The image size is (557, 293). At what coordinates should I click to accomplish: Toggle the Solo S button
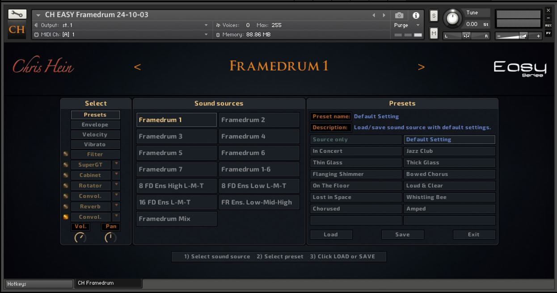click(434, 16)
